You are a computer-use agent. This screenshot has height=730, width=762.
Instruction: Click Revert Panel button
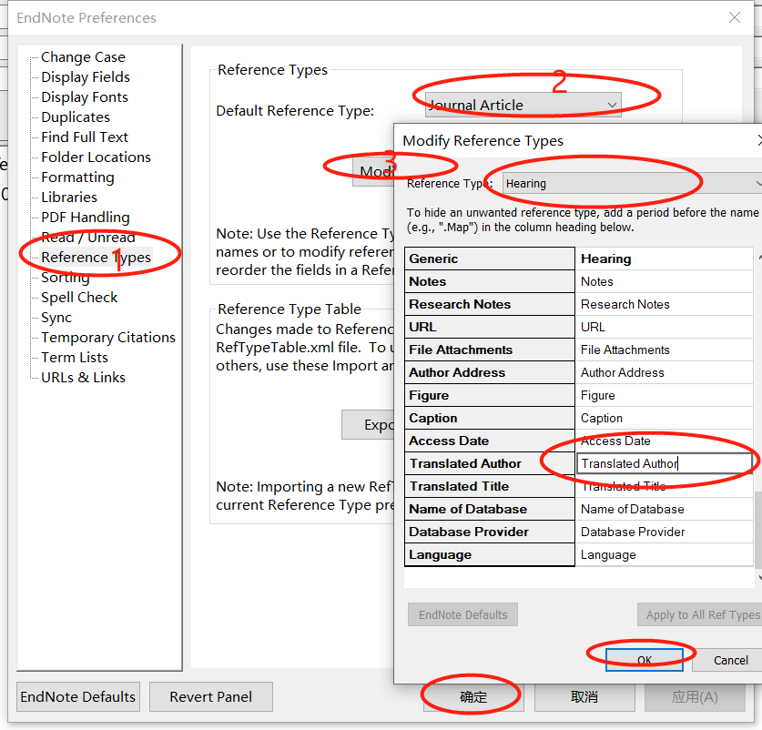click(x=210, y=695)
